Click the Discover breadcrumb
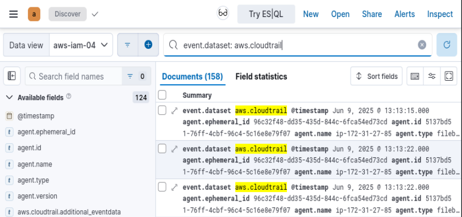 pyautogui.click(x=68, y=14)
